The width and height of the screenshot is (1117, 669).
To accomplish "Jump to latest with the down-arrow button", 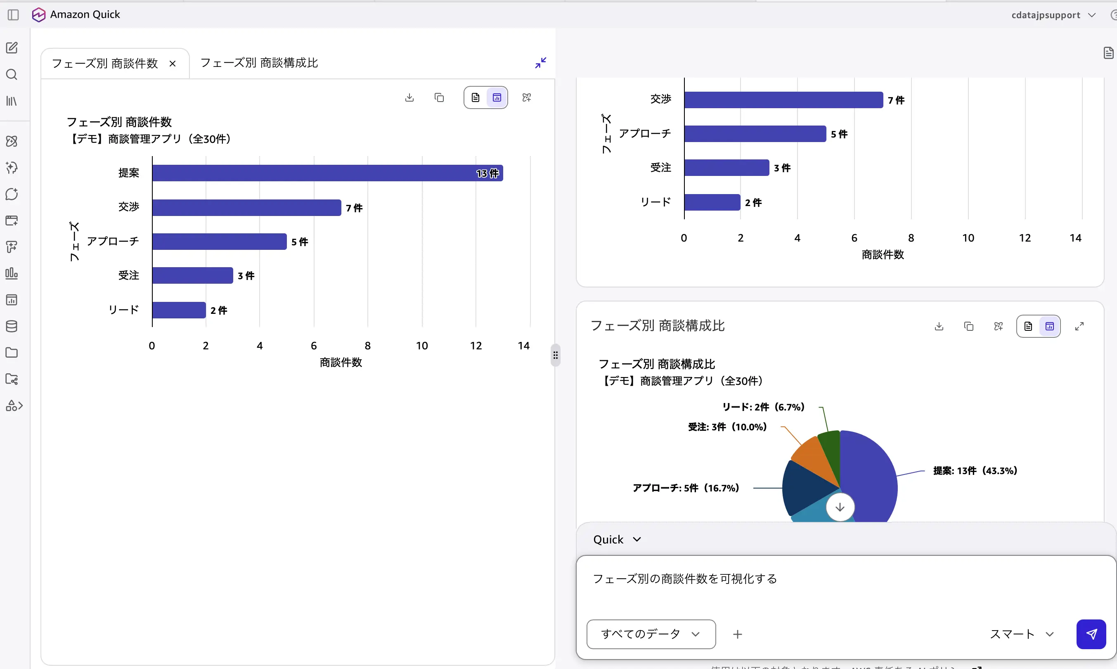I will click(840, 507).
